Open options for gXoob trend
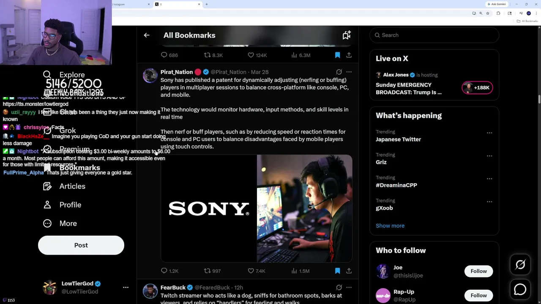Viewport: 541px width, 304px height. (x=489, y=202)
